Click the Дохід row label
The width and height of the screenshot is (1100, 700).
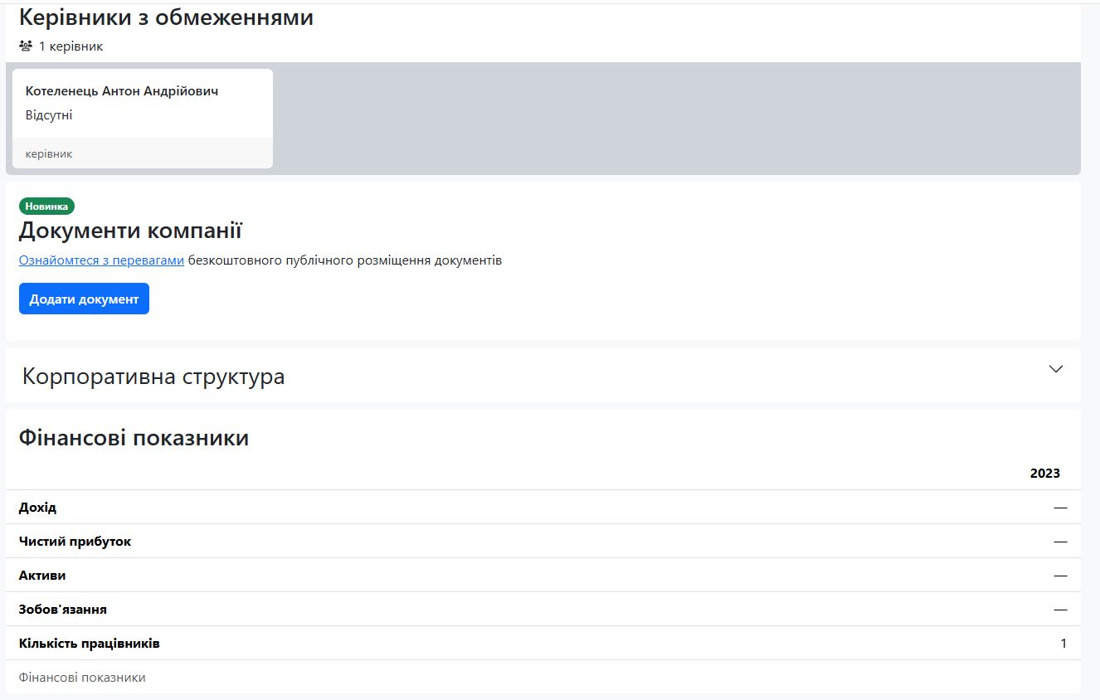coord(37,508)
